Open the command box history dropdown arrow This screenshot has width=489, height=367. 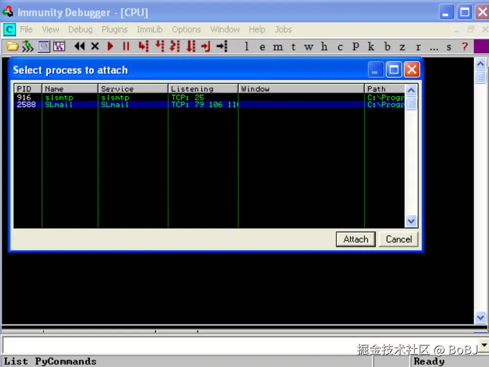pyautogui.click(x=484, y=345)
